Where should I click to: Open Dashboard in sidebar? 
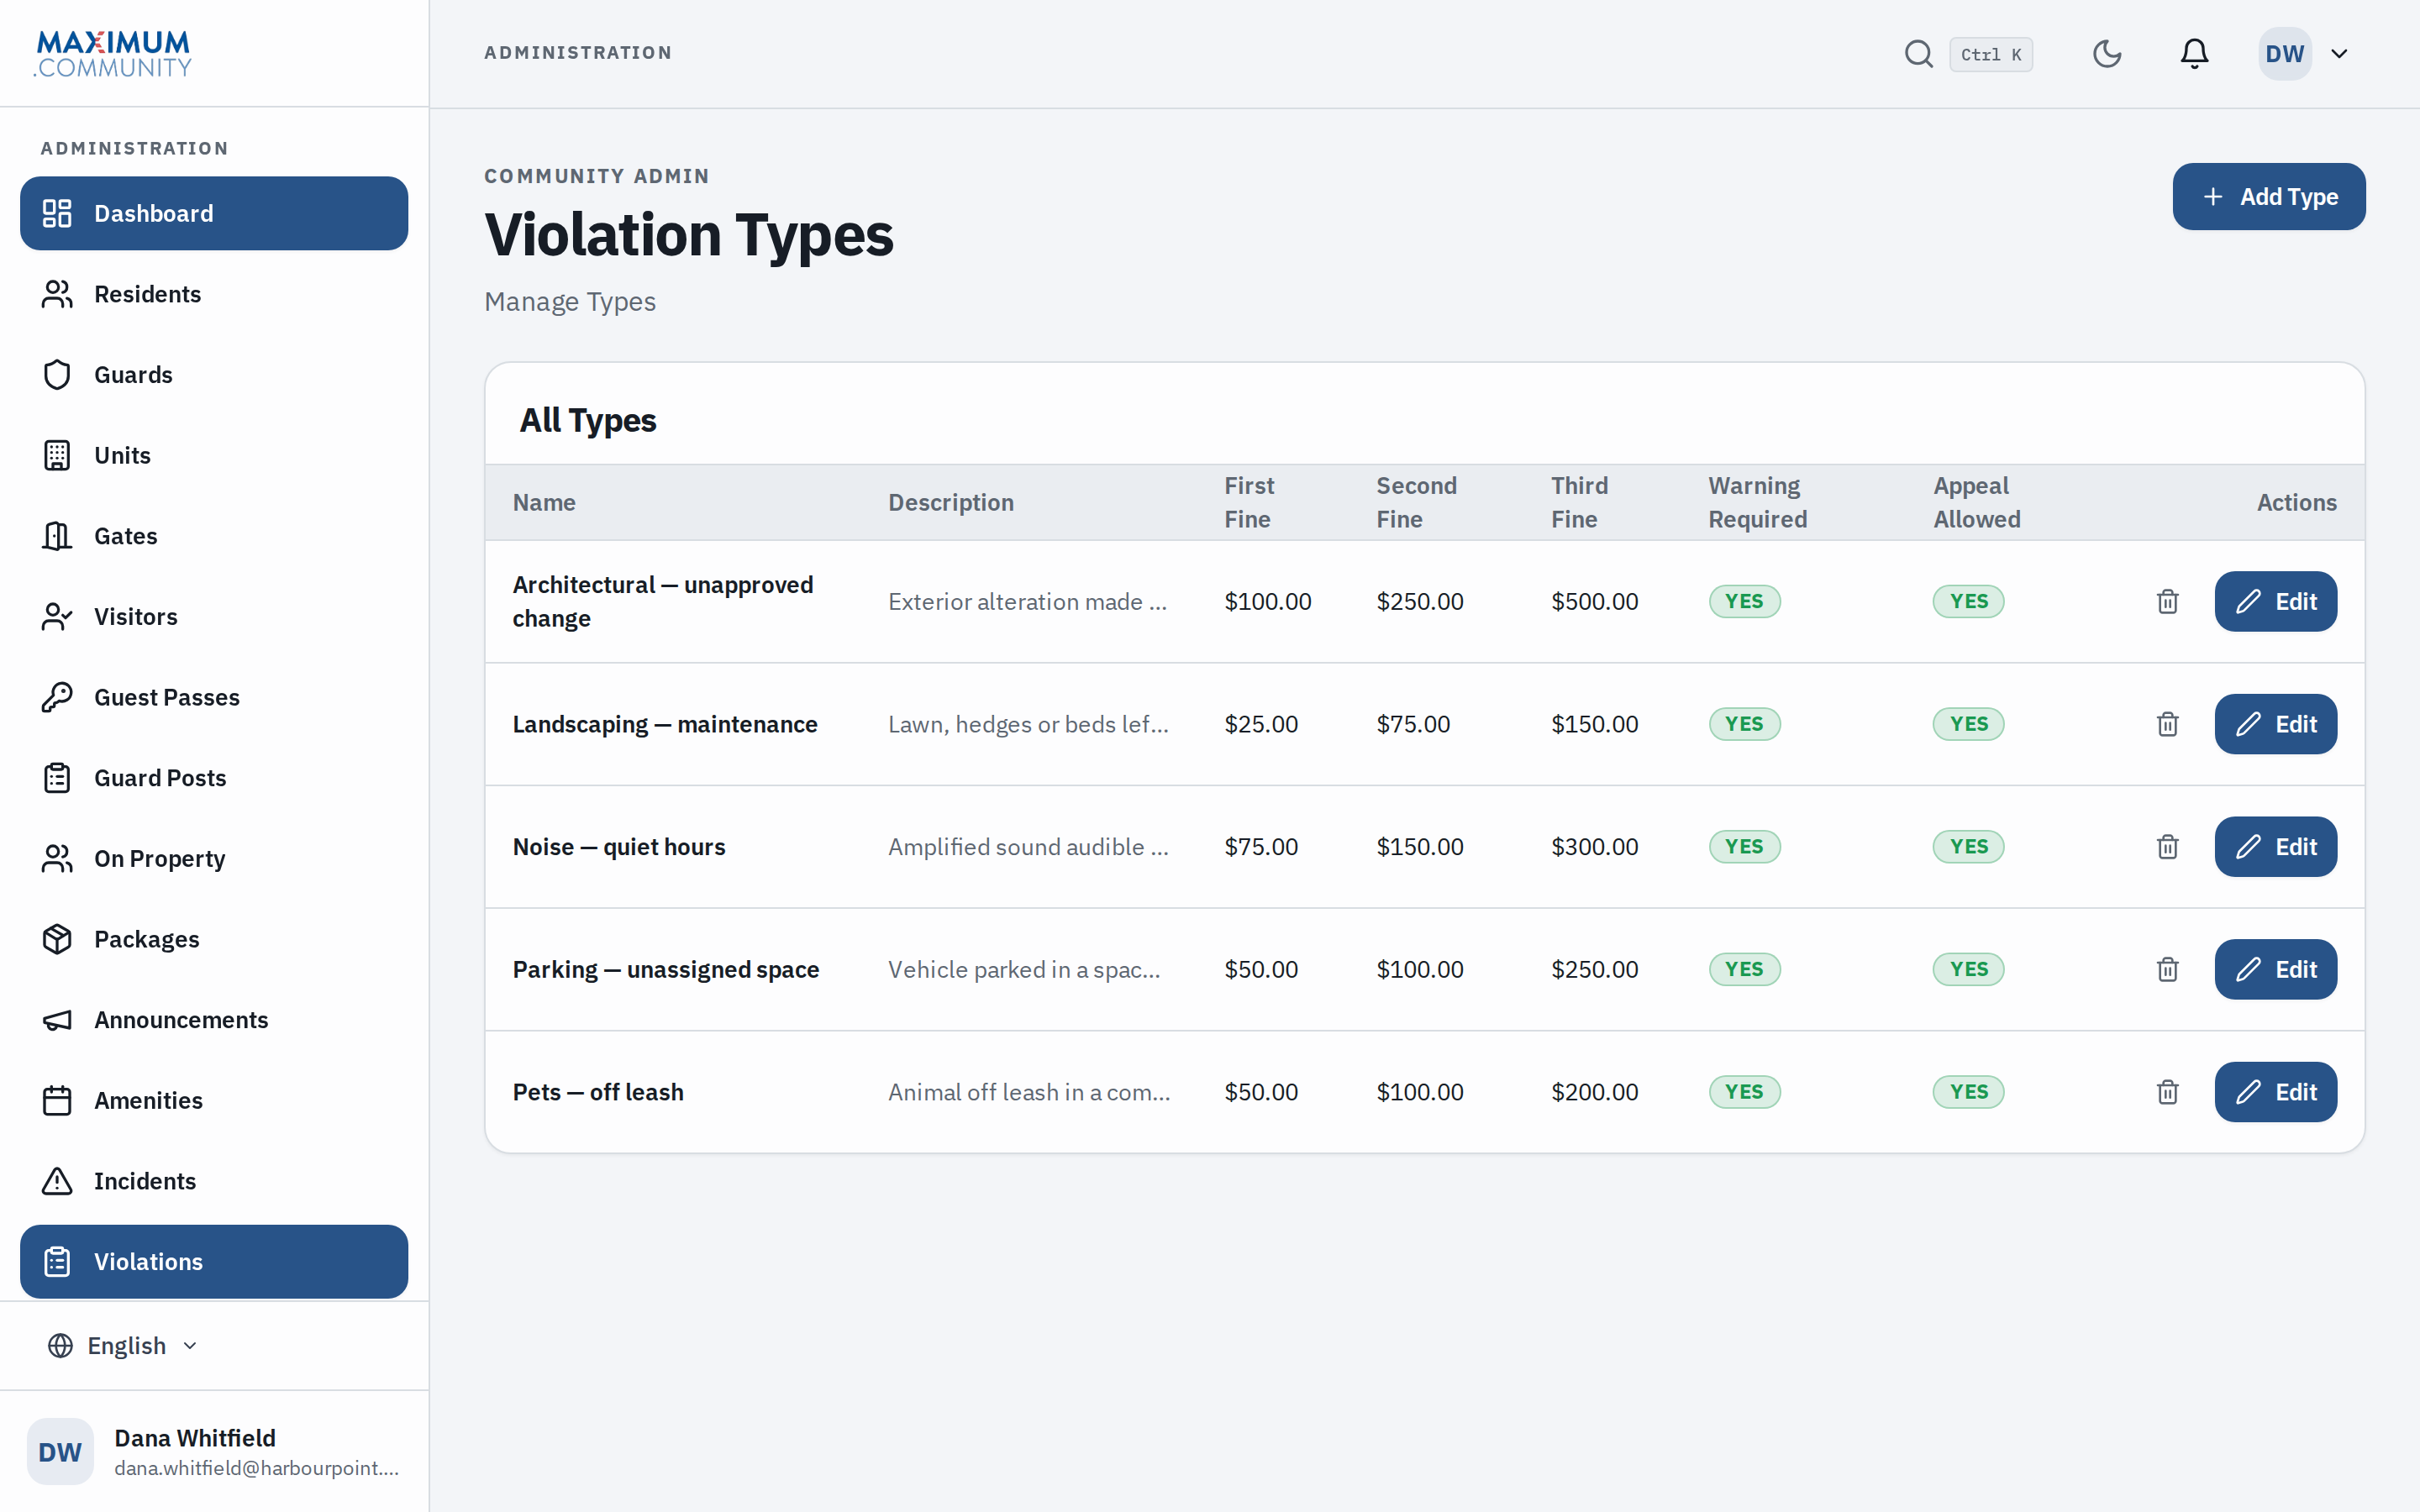[214, 213]
